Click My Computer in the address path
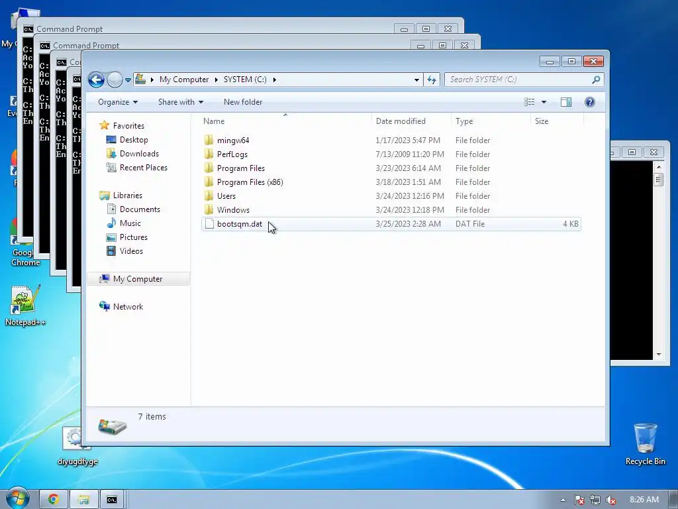Viewport: 678px width, 509px height. click(x=184, y=80)
